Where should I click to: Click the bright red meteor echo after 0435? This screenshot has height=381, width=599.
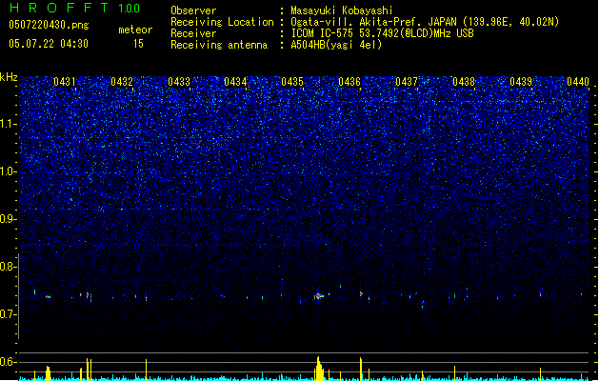click(319, 296)
